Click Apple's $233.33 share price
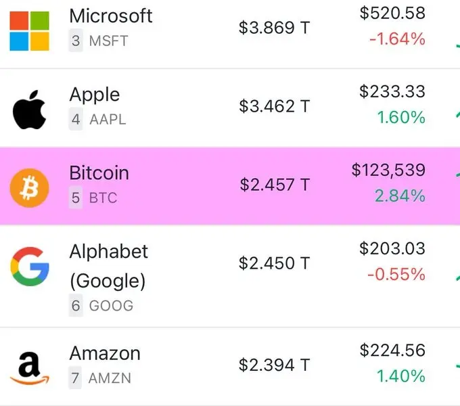 tap(392, 91)
